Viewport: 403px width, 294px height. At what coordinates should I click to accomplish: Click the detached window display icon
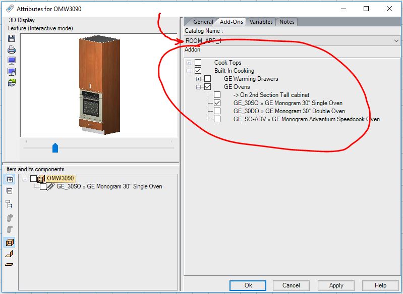click(x=12, y=72)
